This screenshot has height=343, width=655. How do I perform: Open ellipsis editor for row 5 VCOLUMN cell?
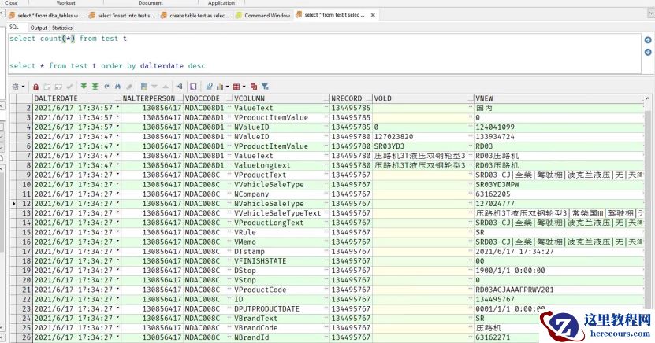pos(326,137)
